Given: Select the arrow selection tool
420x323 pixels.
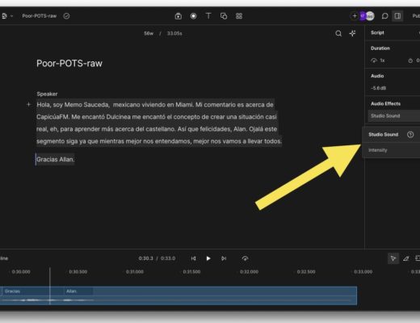Looking at the screenshot, I should (x=393, y=258).
